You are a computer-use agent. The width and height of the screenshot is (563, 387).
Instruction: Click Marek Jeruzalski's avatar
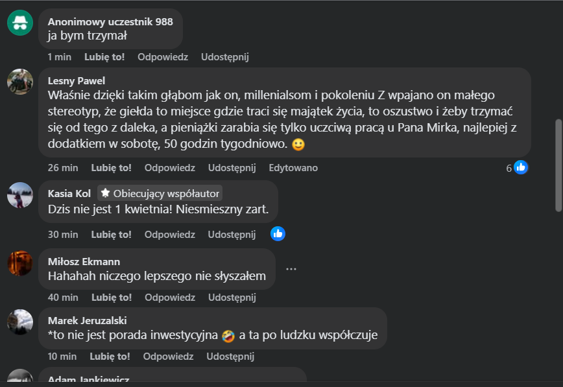click(x=20, y=322)
